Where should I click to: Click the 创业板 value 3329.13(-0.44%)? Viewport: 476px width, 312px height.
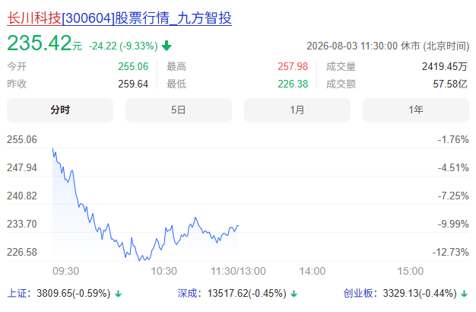[x=420, y=294]
